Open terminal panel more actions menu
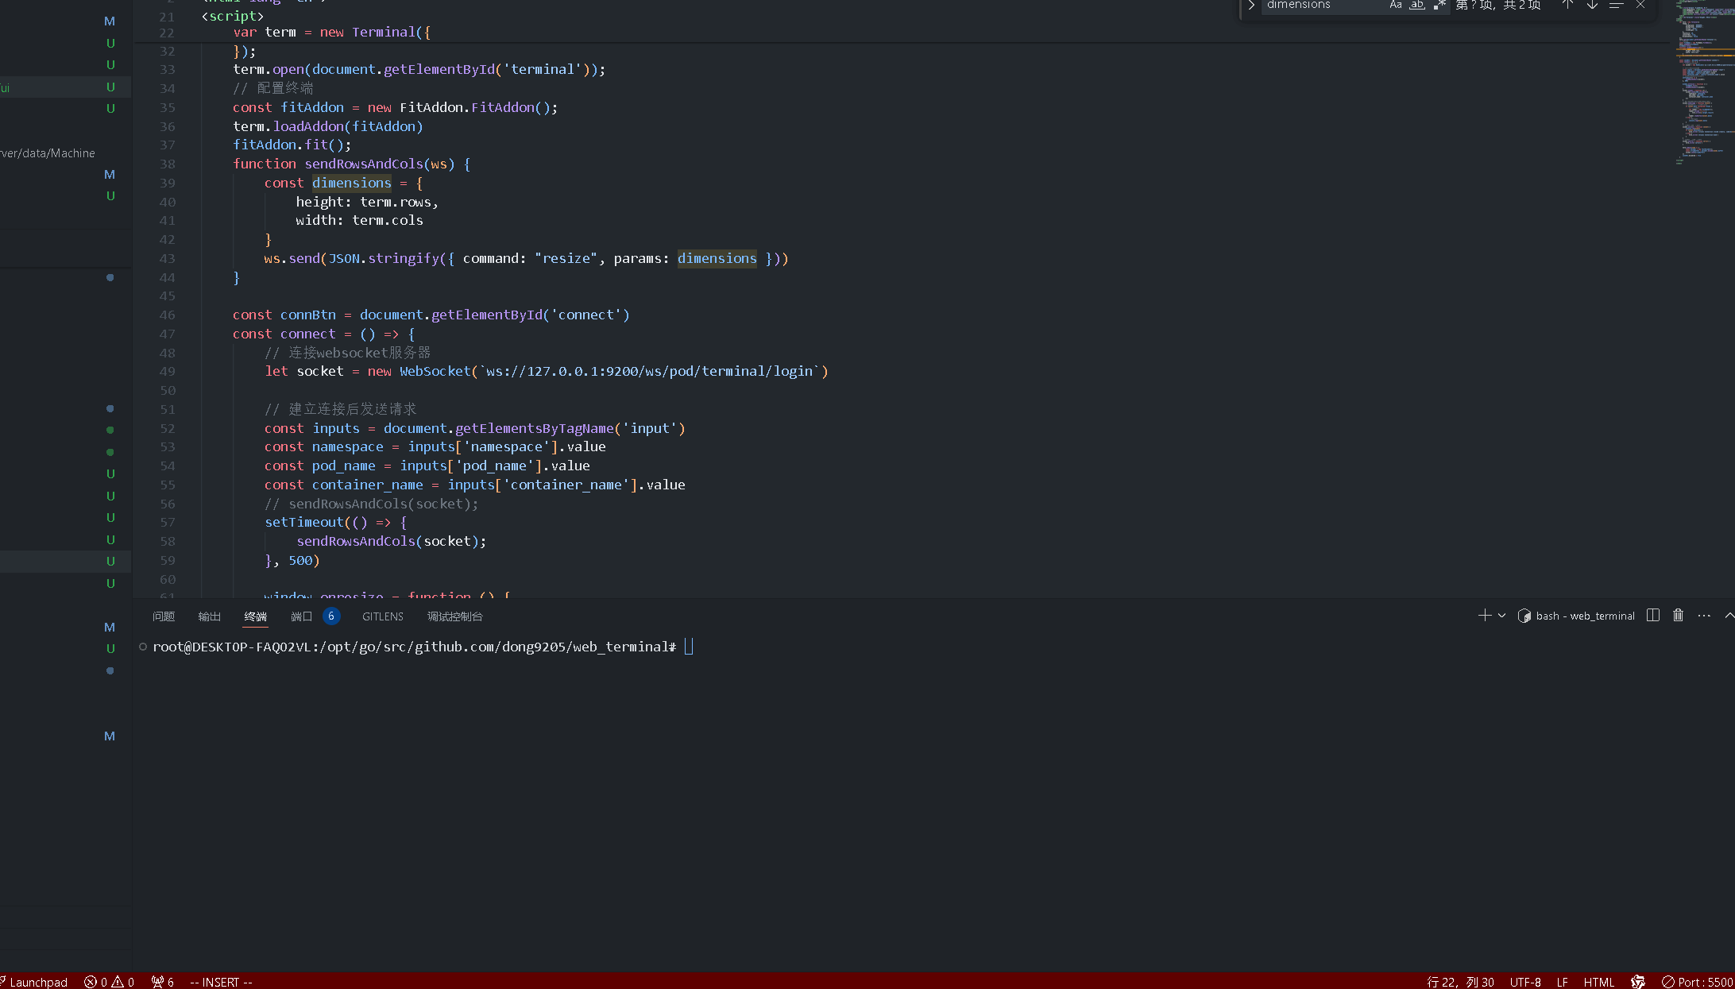Viewport: 1735px width, 989px height. point(1704,616)
